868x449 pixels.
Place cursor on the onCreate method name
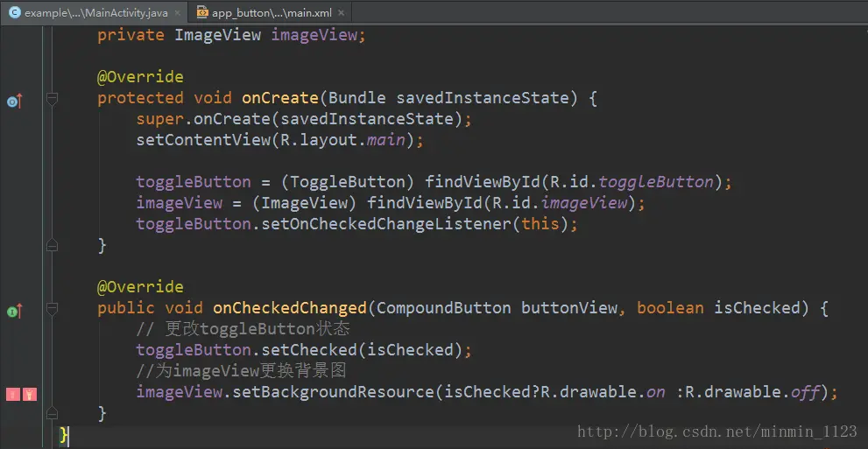[x=279, y=98]
